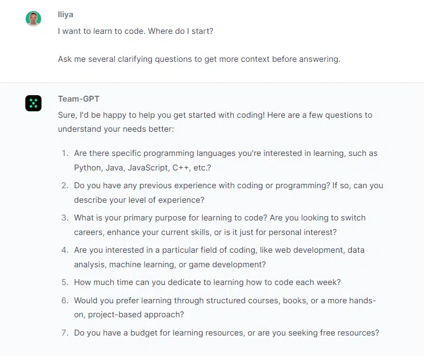This screenshot has width=424, height=356.
Task: Click question 5 about weekly time dedication
Action: click(207, 282)
